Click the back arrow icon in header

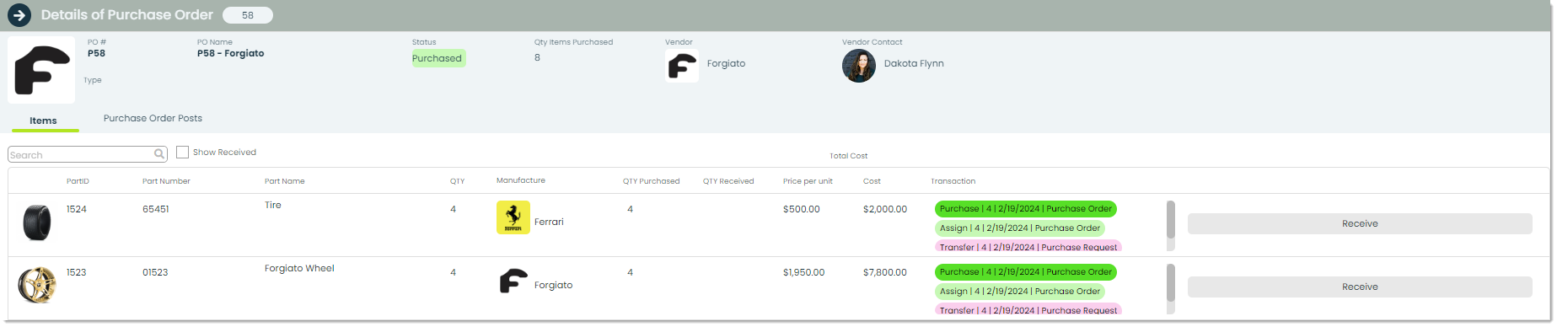pyautogui.click(x=19, y=15)
